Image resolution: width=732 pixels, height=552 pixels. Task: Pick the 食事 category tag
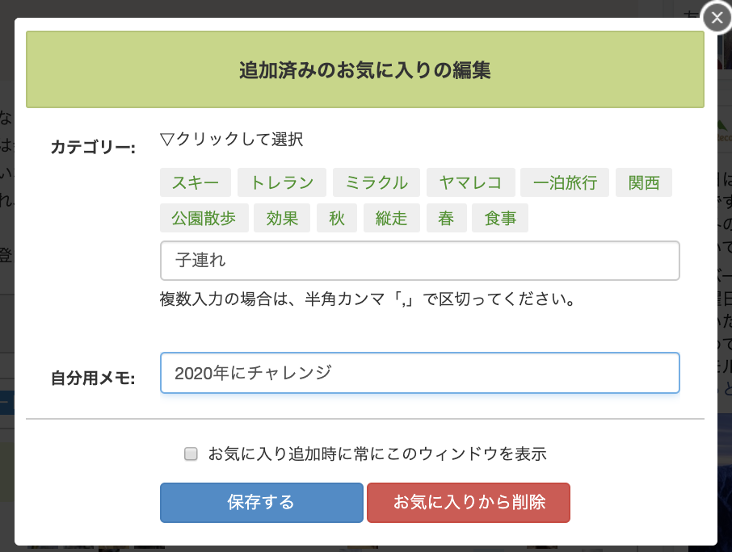(x=500, y=218)
